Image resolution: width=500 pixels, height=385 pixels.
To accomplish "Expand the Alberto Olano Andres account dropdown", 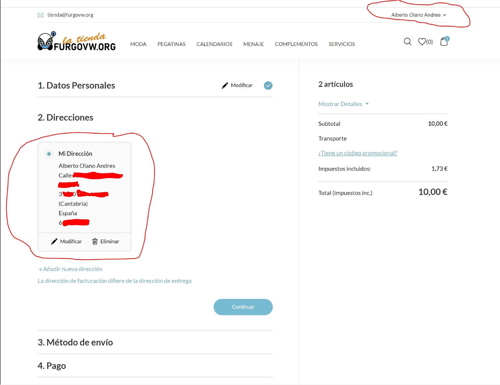I will (419, 15).
